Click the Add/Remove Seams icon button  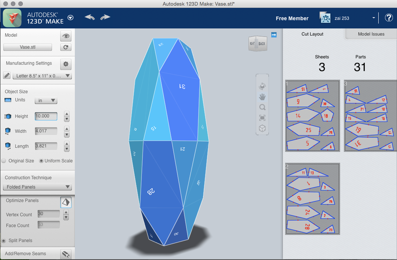point(66,254)
